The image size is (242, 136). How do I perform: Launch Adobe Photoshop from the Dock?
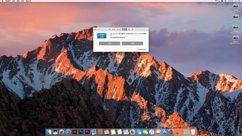(81, 132)
